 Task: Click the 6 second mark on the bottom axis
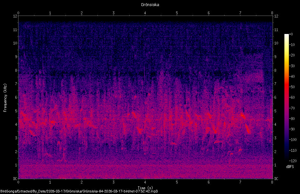(x=209, y=182)
